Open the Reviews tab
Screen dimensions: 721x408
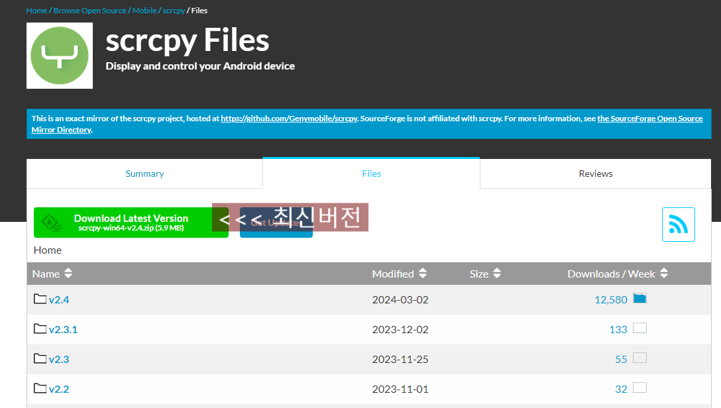[x=596, y=174]
